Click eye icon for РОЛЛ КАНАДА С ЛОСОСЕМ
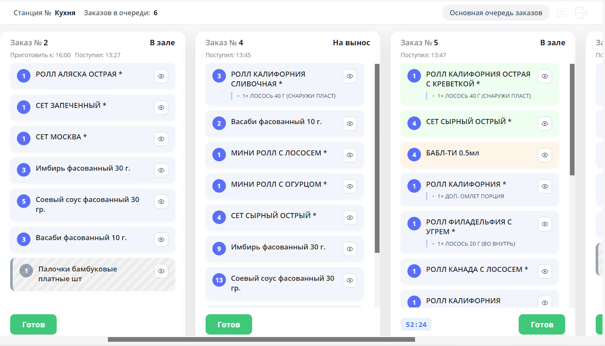605x346 pixels. (545, 271)
